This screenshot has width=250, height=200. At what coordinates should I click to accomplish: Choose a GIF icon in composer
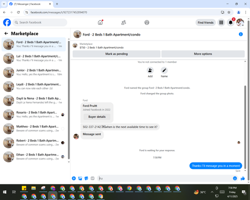[x=92, y=178]
